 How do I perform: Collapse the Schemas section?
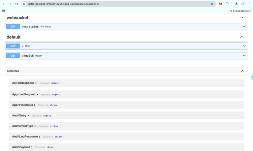coord(243,71)
